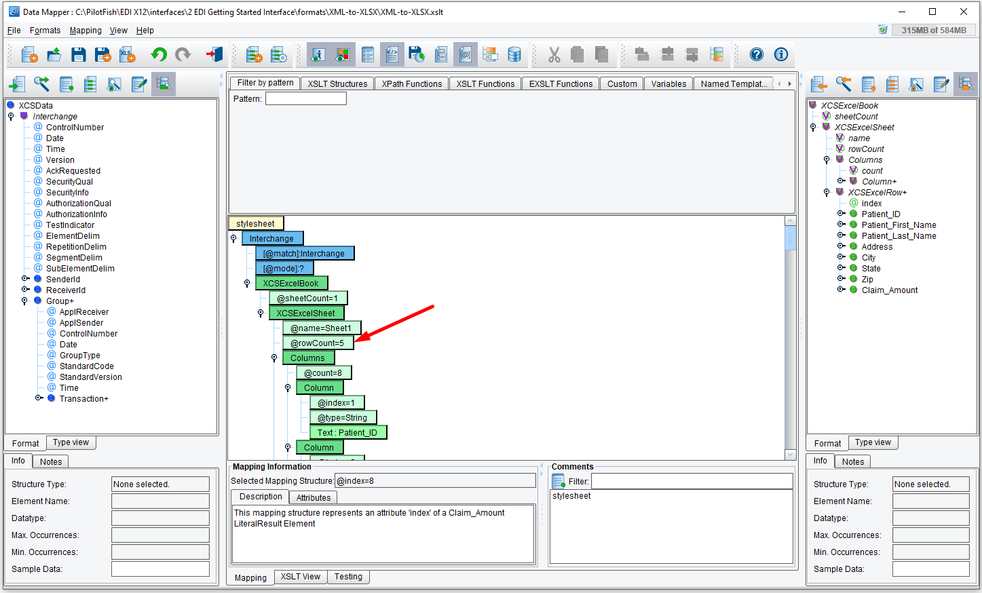Click the add structure icon with the orange plus

[254, 55]
